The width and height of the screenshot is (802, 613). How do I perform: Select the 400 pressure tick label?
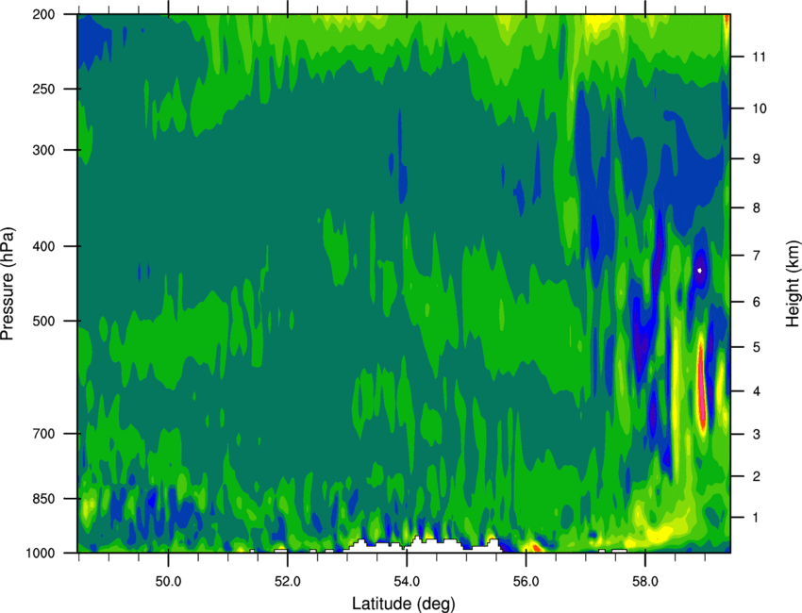tap(43, 246)
